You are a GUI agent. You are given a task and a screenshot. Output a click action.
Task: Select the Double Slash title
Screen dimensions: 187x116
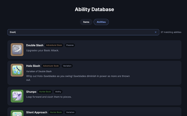[x=35, y=45]
